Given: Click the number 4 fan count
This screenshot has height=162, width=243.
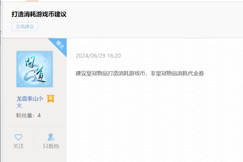Looking at the screenshot, I should [39, 116].
